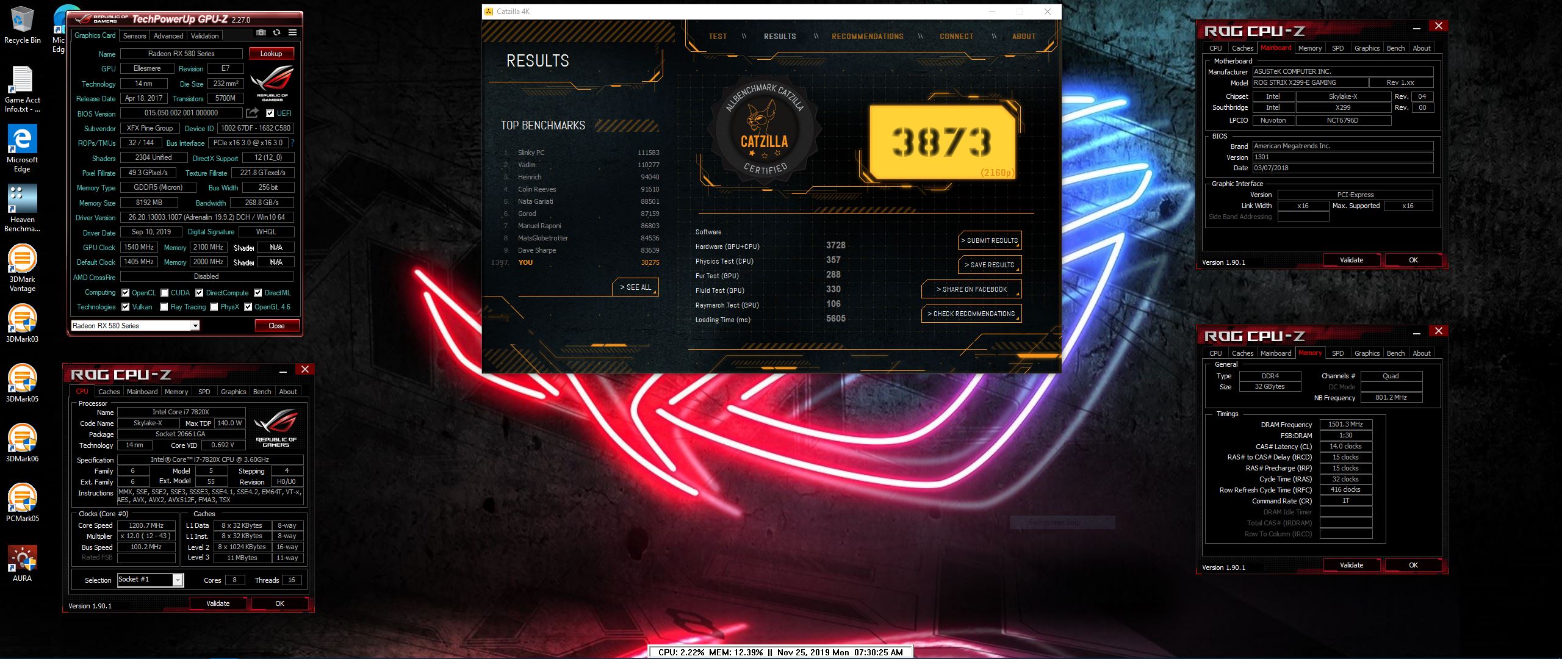This screenshot has width=1562, height=659.
Task: Launch Microsoft Edge desktop shortcut
Action: click(22, 149)
